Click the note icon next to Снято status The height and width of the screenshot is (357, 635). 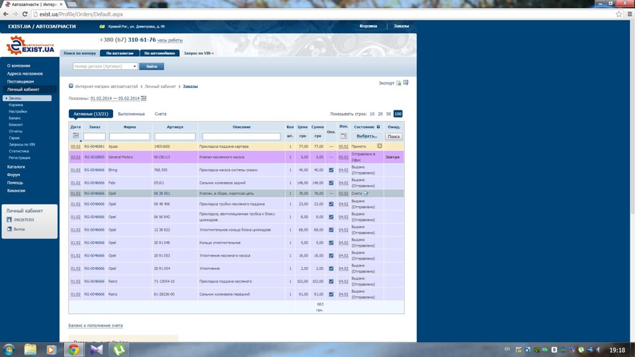point(366,194)
